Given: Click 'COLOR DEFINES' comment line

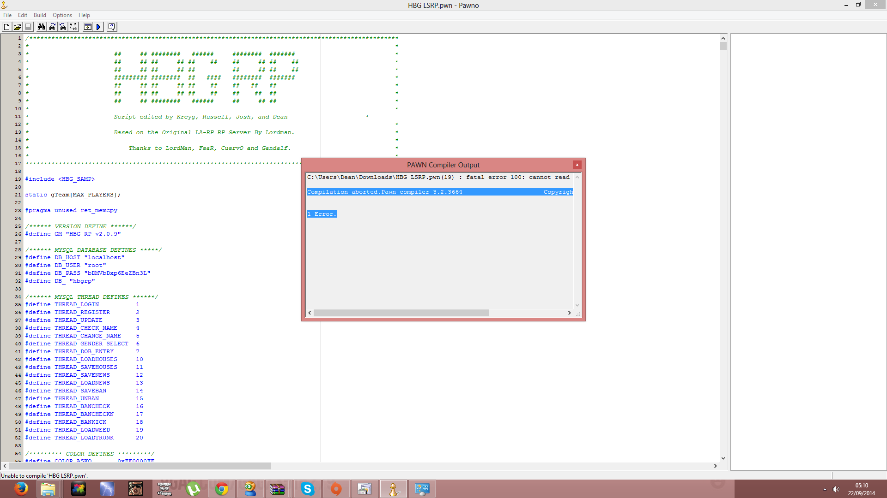Looking at the screenshot, I should pyautogui.click(x=90, y=454).
